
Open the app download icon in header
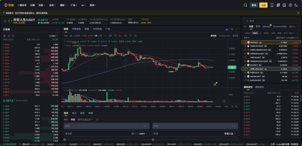pos(272,5)
